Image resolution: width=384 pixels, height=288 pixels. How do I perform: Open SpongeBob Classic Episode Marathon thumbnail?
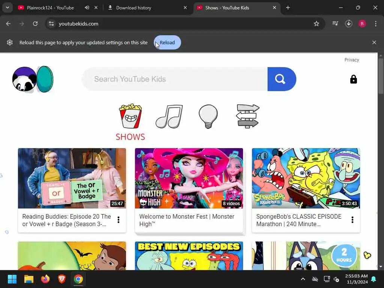[x=306, y=178]
